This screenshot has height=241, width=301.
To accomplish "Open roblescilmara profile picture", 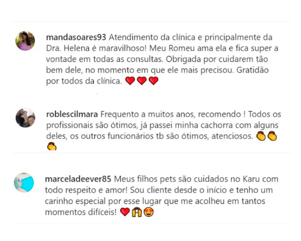I will click(x=25, y=118).
